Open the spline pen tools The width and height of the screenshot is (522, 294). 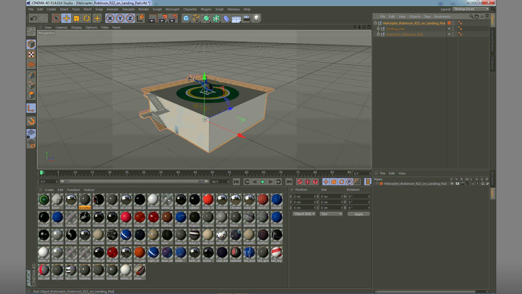click(196, 18)
